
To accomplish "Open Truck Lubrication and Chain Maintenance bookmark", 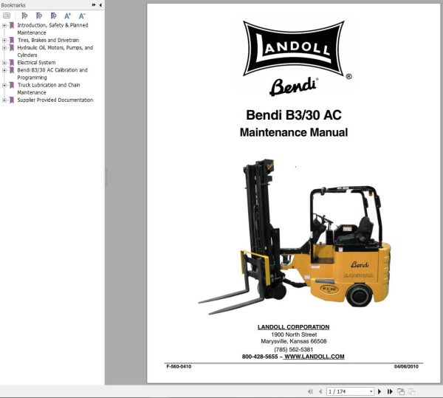I will 49,89.
